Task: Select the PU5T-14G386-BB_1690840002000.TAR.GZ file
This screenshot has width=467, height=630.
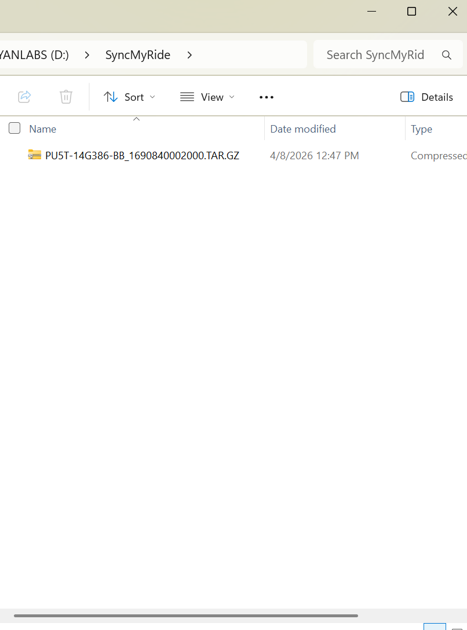Action: 142,156
